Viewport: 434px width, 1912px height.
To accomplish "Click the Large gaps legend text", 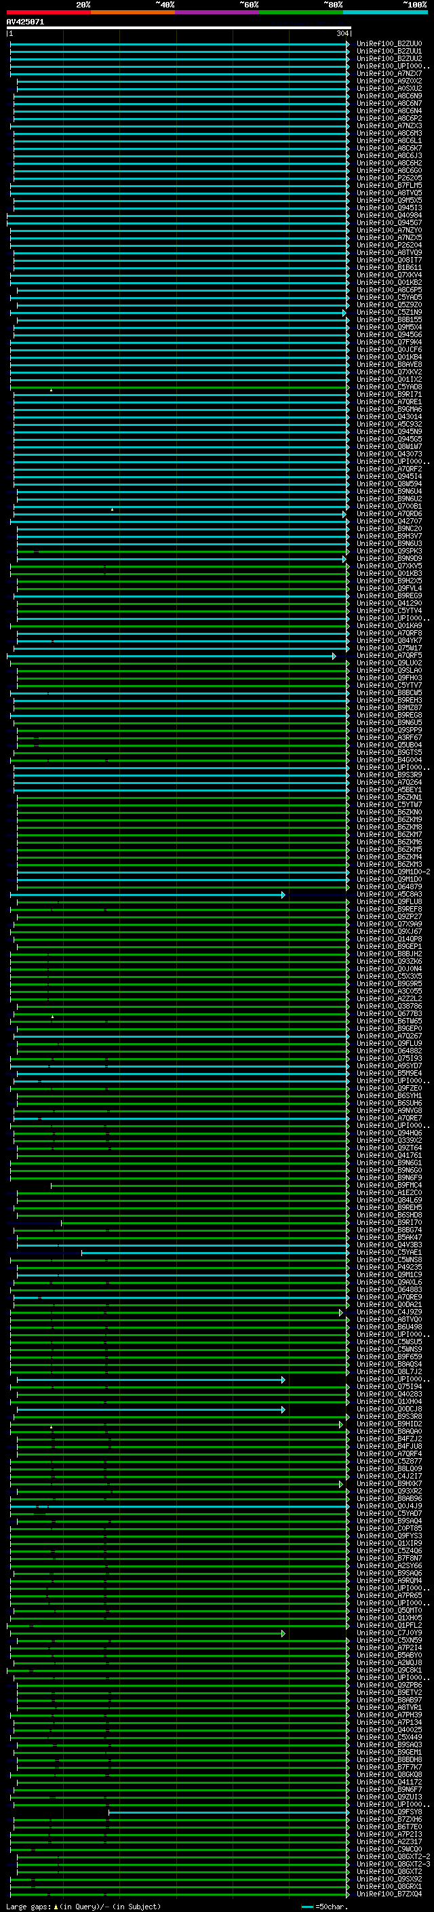I will [x=29, y=1907].
